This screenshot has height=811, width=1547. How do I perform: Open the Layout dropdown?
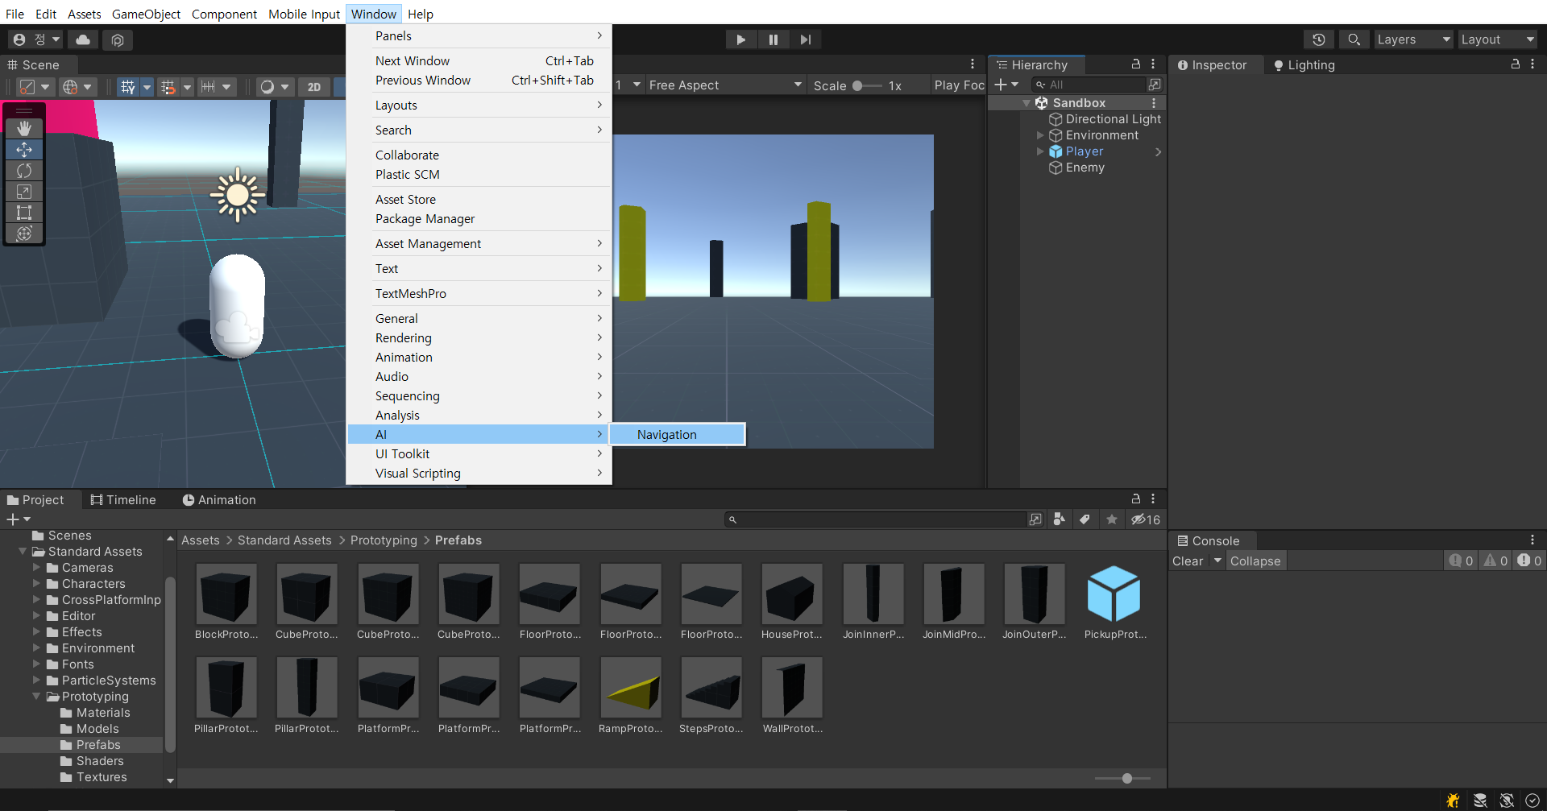1498,39
